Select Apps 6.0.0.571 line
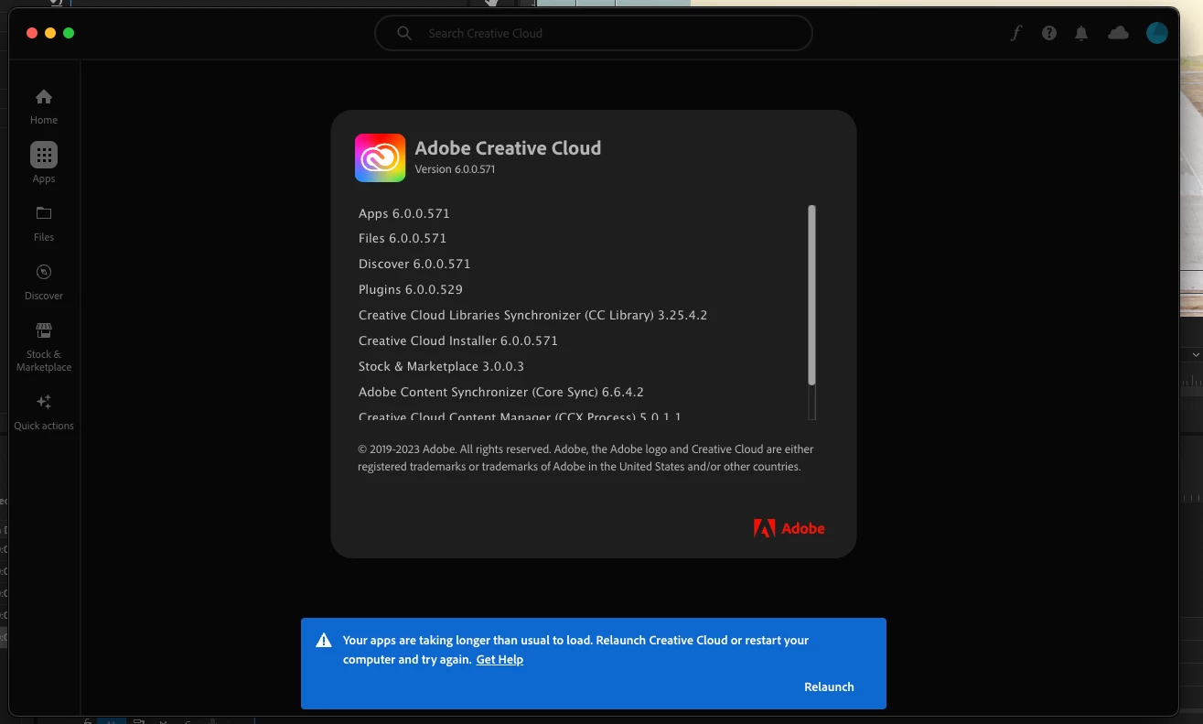Screen dimensions: 1203x724 point(404,213)
